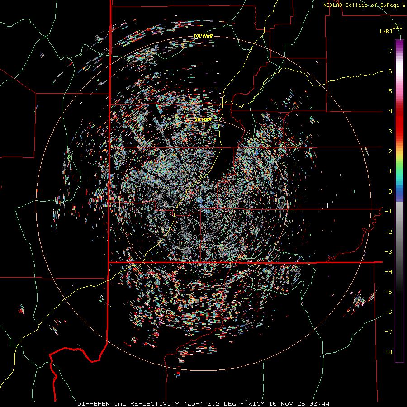Click the 100 NMI range ring label
407x407 pixels.
click(x=203, y=36)
